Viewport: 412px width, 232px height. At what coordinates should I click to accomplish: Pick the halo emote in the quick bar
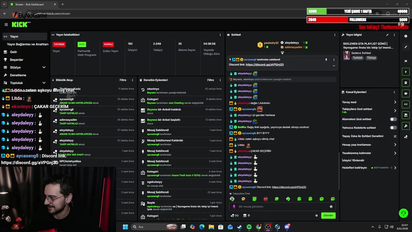254,199
